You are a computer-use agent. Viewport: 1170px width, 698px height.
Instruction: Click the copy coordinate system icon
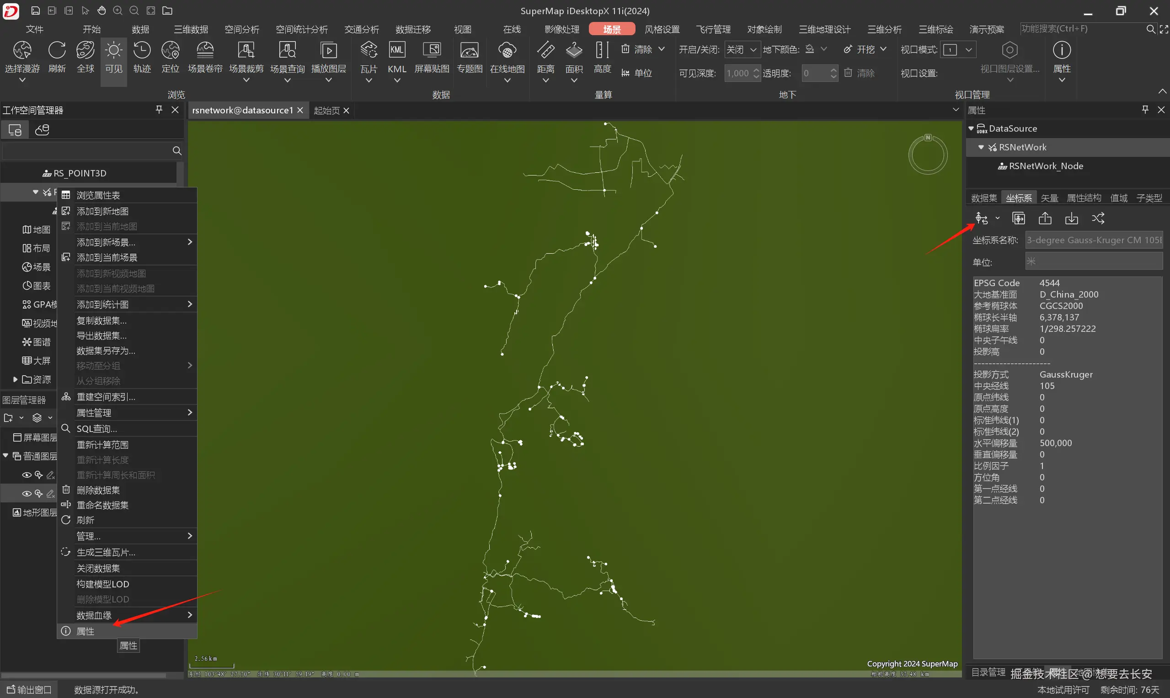click(x=1019, y=218)
